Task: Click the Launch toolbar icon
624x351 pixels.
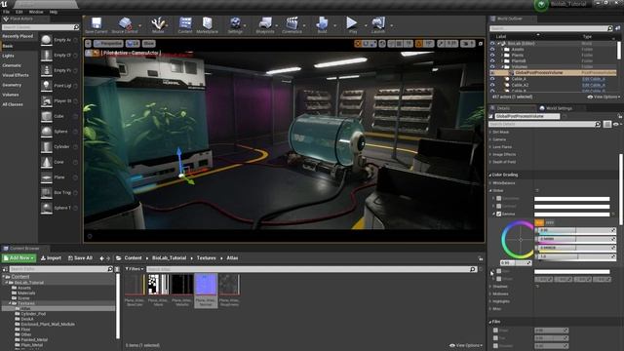Action: coord(378,23)
